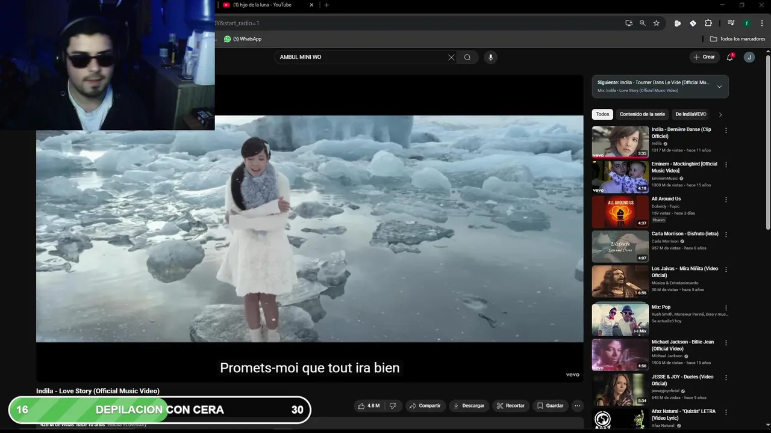This screenshot has height=433, width=771.
Task: Open the Eminem Mockingbird video title
Action: [x=684, y=167]
